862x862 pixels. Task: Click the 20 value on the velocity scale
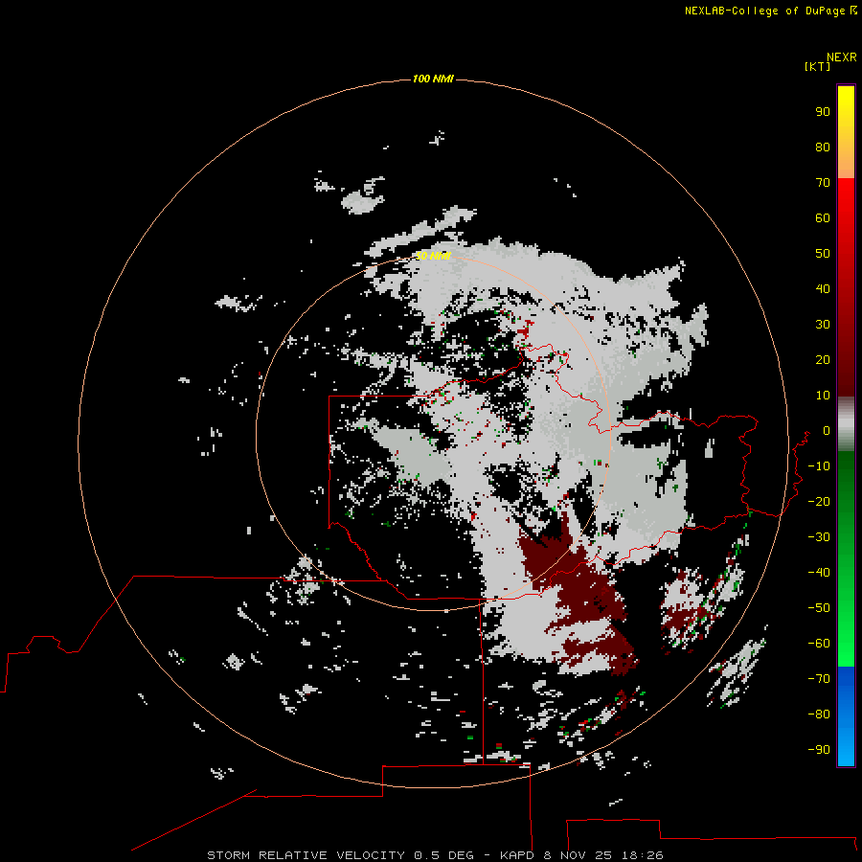(823, 359)
